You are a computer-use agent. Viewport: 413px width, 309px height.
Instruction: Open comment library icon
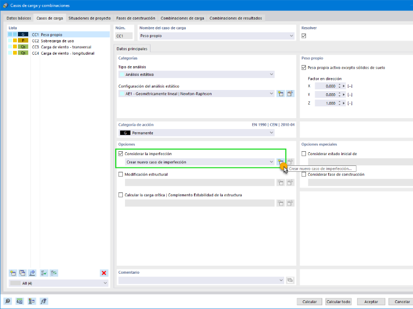tap(290, 280)
